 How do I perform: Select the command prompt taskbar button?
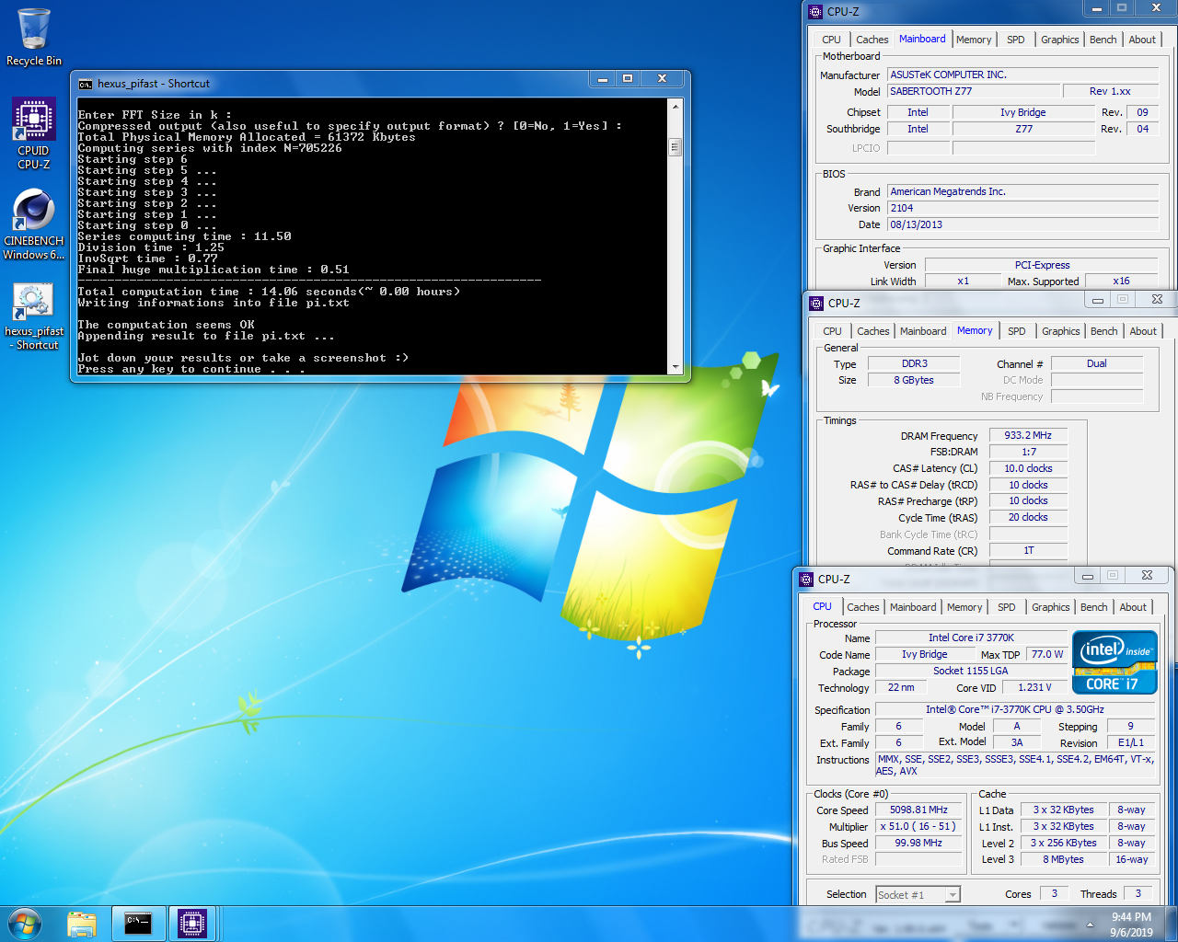pos(138,924)
